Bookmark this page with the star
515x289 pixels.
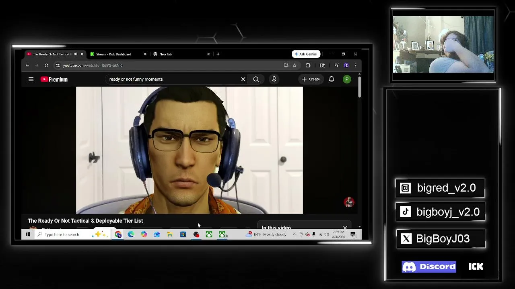(295, 65)
